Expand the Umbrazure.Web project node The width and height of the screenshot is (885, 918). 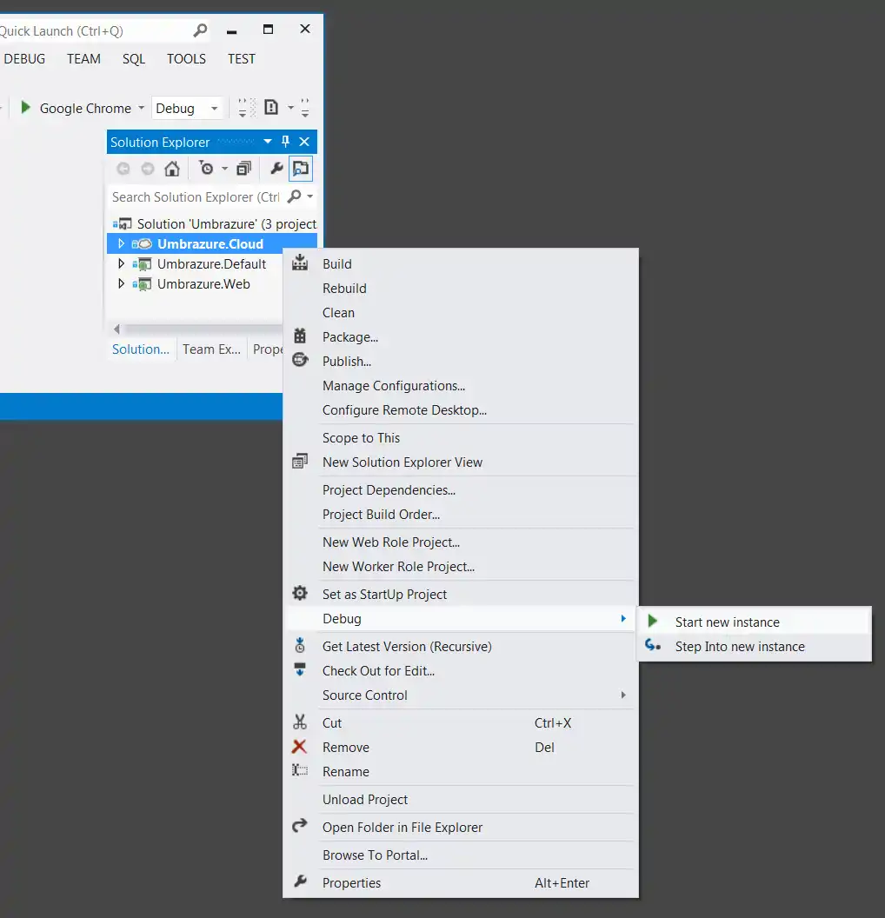tap(121, 283)
